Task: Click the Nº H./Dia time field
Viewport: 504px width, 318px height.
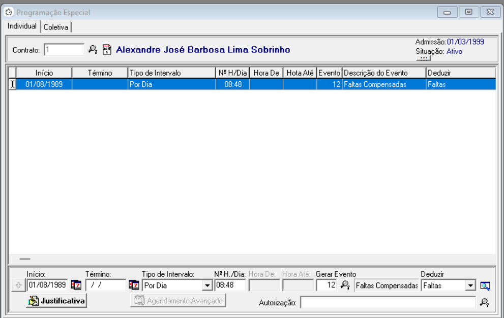Action: (230, 285)
